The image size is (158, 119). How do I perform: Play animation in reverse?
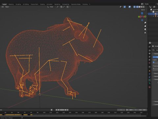[61, 110]
